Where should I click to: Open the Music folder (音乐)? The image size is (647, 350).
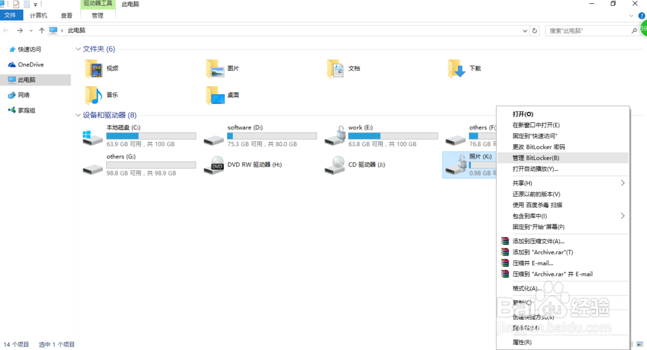coord(94,95)
